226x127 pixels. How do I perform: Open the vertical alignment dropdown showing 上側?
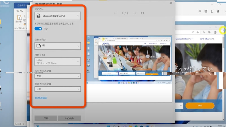pos(58,89)
